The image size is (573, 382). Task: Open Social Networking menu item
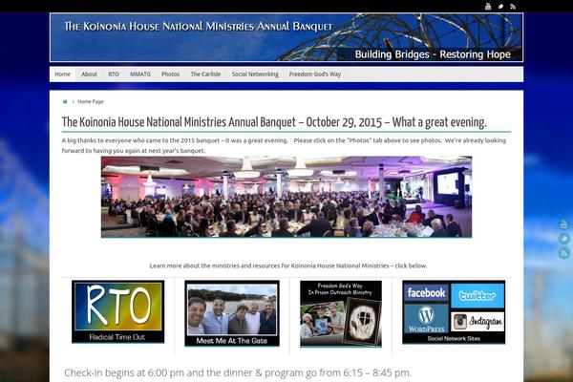(x=255, y=74)
